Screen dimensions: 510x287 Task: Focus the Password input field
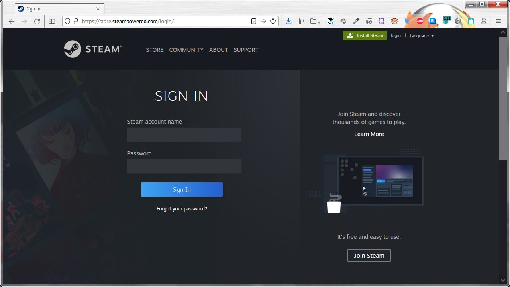click(x=184, y=166)
